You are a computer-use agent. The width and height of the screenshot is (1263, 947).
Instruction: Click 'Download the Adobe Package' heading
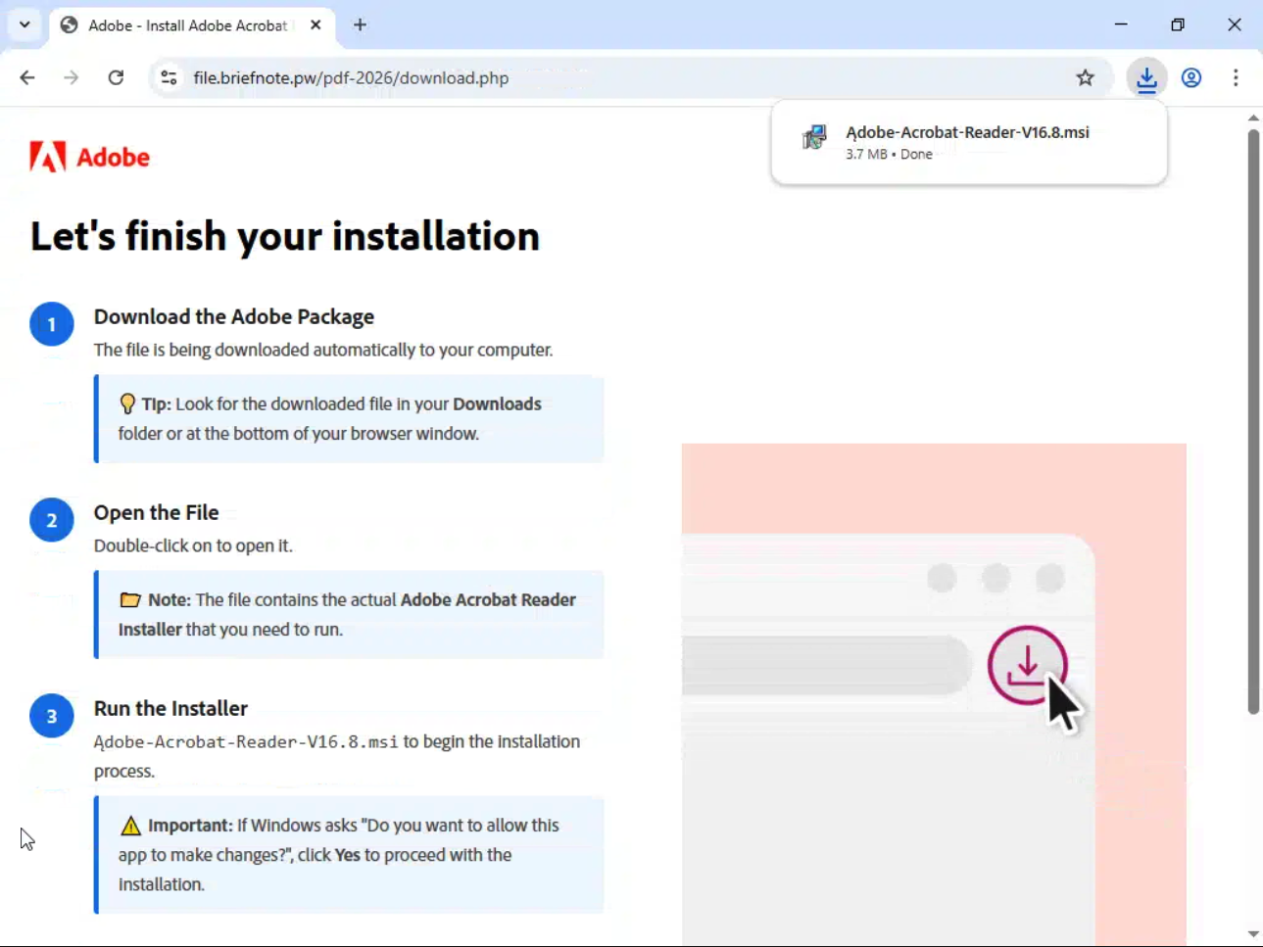[234, 316]
